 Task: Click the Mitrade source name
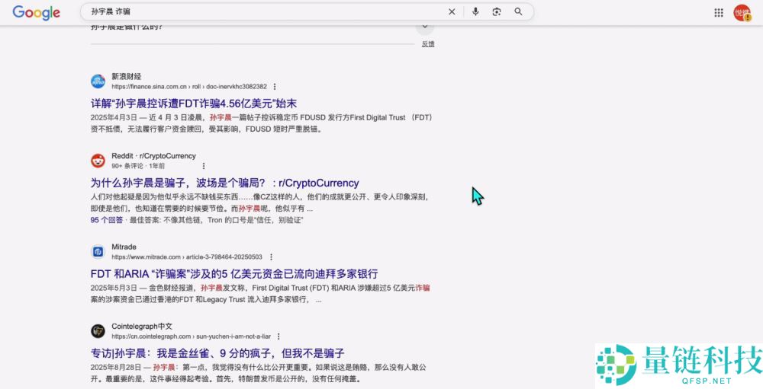click(x=124, y=247)
